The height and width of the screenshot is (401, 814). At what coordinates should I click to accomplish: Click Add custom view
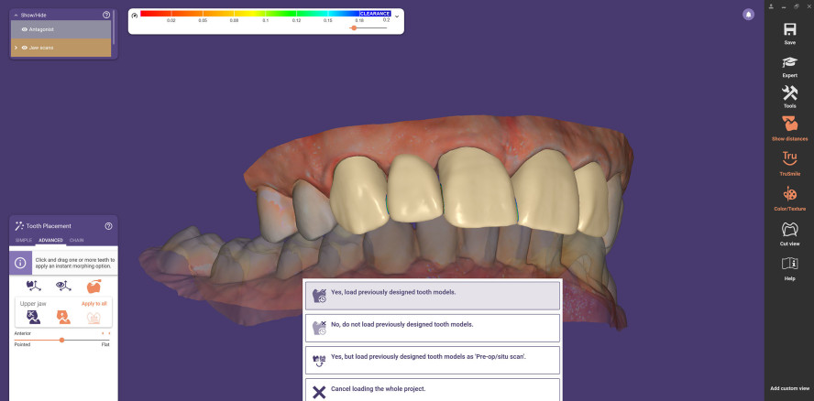pyautogui.click(x=789, y=389)
